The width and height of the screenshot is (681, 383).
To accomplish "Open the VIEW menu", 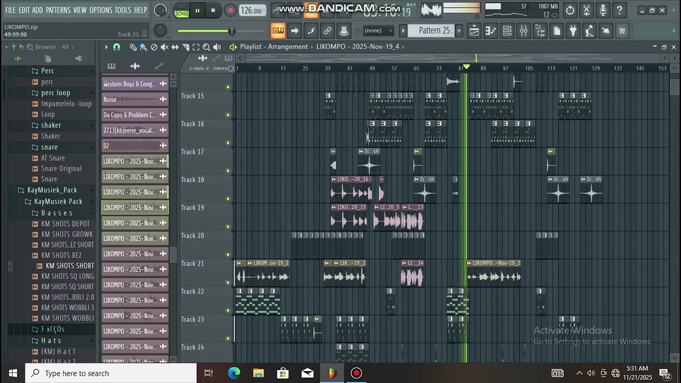I will 80,10.
